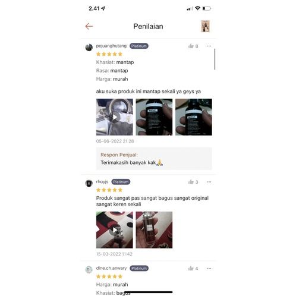Open rhoyjs's profile avatar
Viewport: 296px width, 296px height.
89,183
